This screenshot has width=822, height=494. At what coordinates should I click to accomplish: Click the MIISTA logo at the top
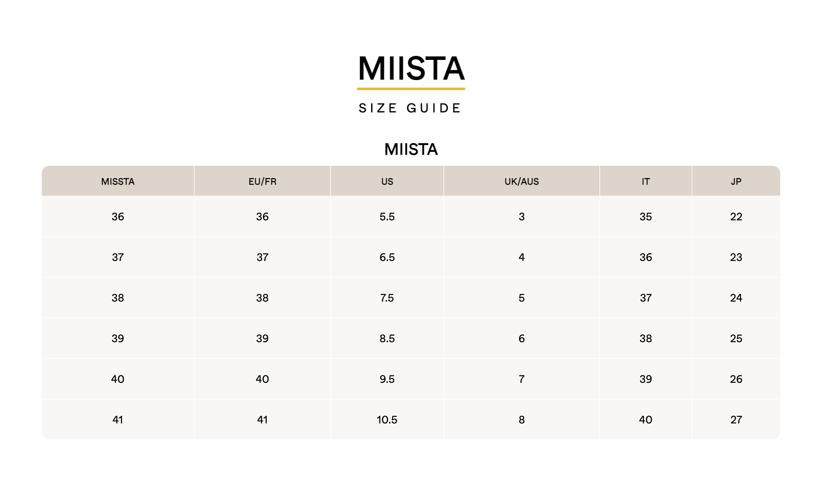click(411, 68)
